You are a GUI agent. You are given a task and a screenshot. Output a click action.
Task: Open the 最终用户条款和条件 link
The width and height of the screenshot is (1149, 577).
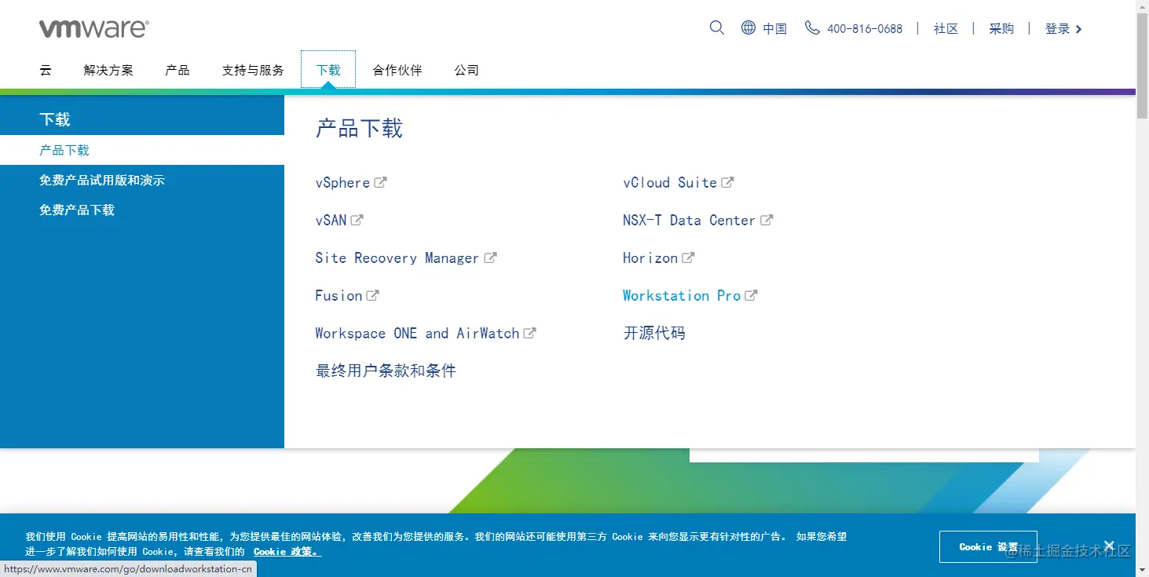(386, 371)
